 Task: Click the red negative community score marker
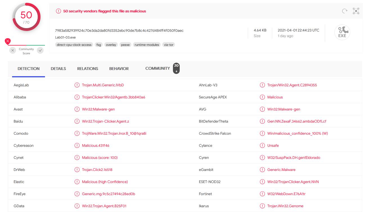coord(8,41)
